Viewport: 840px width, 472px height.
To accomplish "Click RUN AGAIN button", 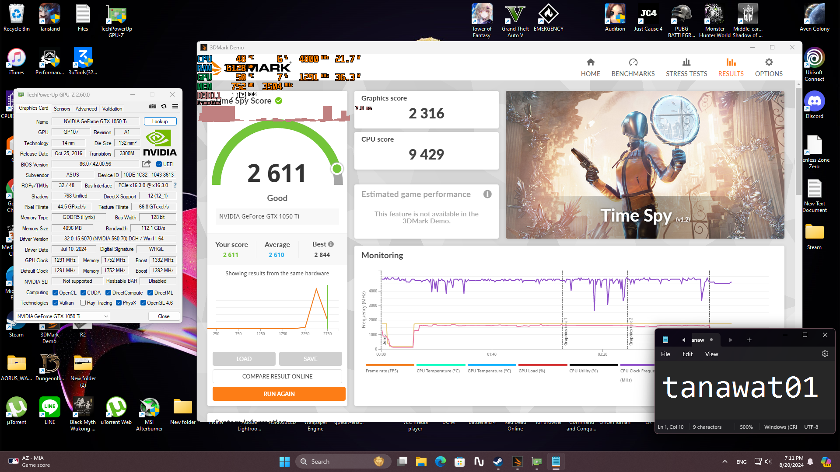I will 279,394.
